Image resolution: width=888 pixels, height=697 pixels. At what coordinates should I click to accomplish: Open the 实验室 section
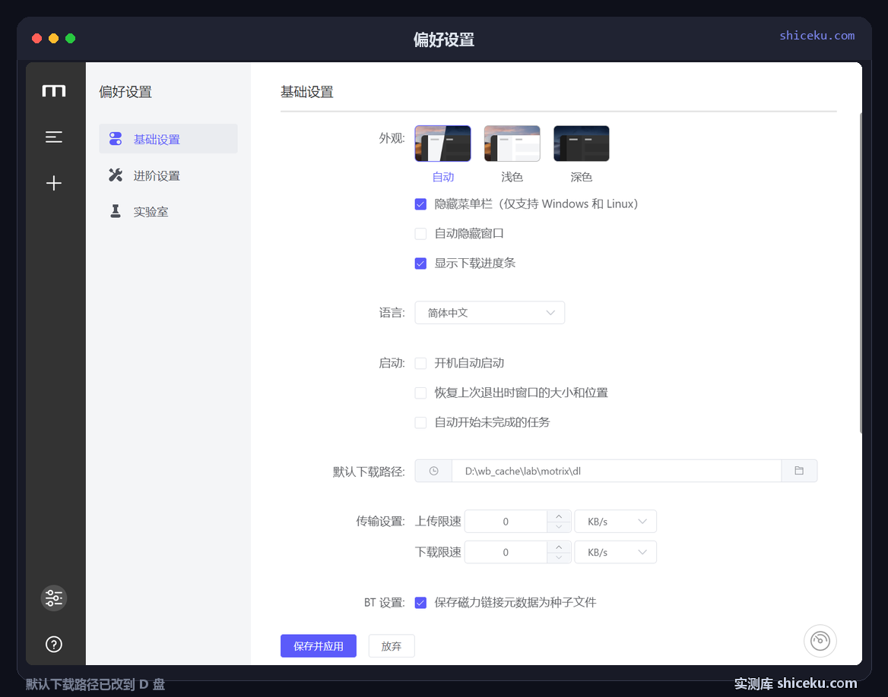coord(168,212)
